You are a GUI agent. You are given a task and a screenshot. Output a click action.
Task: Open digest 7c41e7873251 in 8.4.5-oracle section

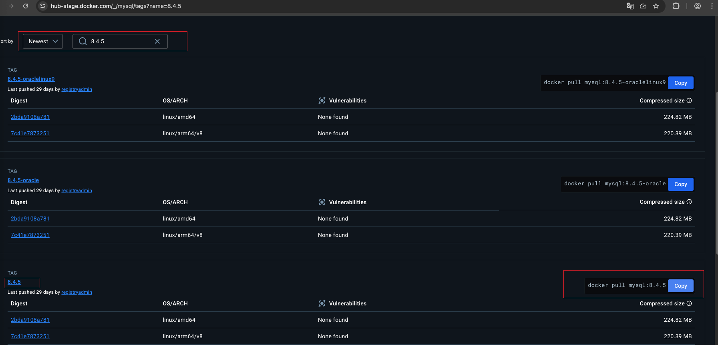30,235
